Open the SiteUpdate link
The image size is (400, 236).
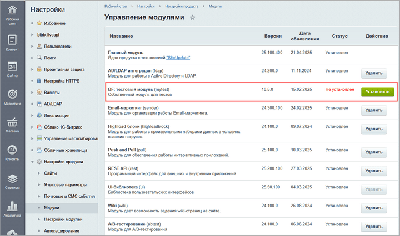coord(178,58)
